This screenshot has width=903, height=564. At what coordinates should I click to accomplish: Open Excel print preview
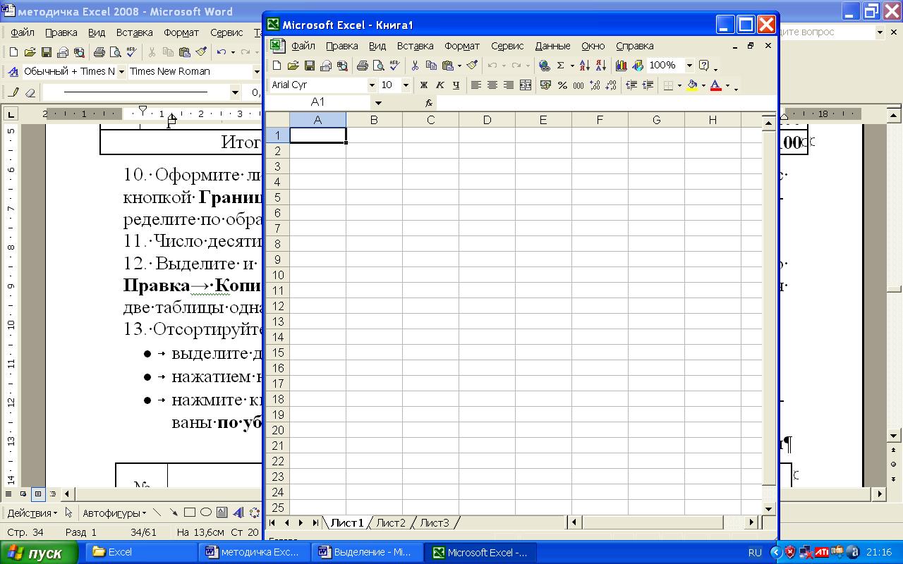point(378,66)
